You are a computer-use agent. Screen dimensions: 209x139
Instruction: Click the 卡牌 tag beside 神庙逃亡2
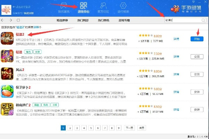click(55, 105)
